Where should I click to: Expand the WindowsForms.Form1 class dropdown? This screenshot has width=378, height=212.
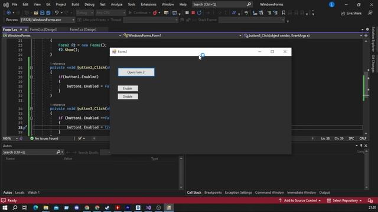(183, 35)
